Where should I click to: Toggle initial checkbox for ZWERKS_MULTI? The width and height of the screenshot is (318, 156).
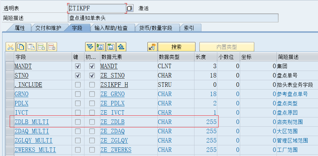92,150
